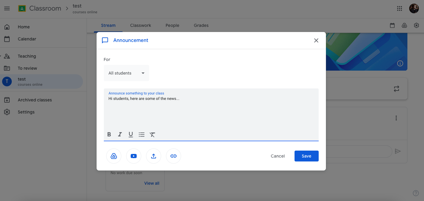Open customize banner info icon

[x=400, y=63]
